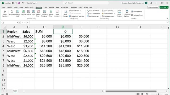Collapse the ribbon with the chevron
This screenshot has width=170, height=95.
pyautogui.click(x=167, y=18)
